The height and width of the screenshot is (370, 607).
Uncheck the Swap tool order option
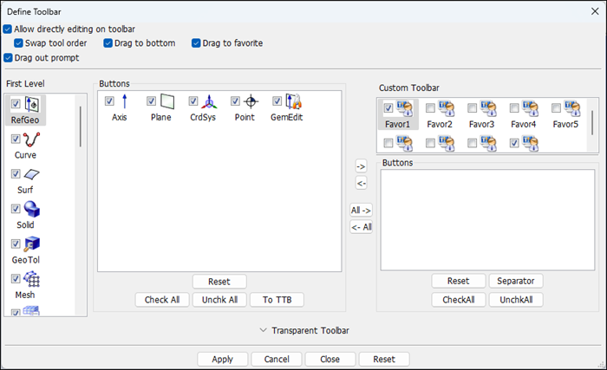pyautogui.click(x=19, y=43)
